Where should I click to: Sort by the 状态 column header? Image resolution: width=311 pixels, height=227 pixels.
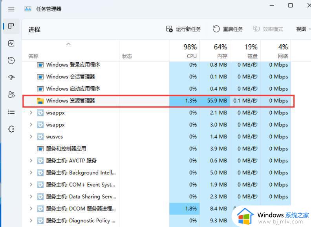tap(144, 51)
